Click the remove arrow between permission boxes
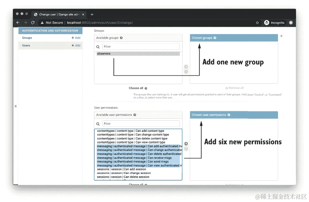The width and height of the screenshot is (309, 202). [186, 149]
